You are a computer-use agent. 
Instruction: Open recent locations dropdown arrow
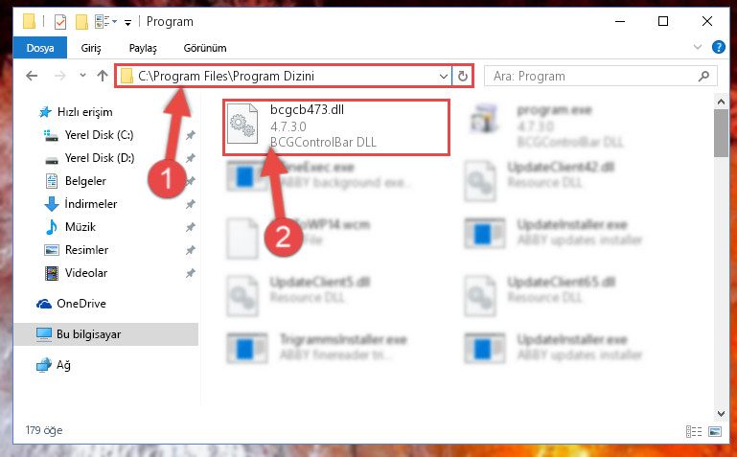(x=82, y=76)
